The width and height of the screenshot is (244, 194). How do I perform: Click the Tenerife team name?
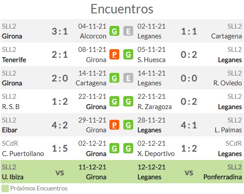click(x=14, y=60)
